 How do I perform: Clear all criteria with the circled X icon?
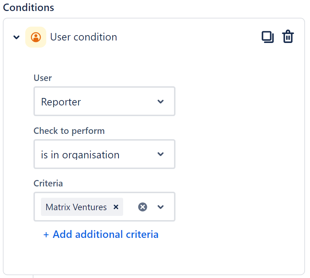click(x=143, y=207)
